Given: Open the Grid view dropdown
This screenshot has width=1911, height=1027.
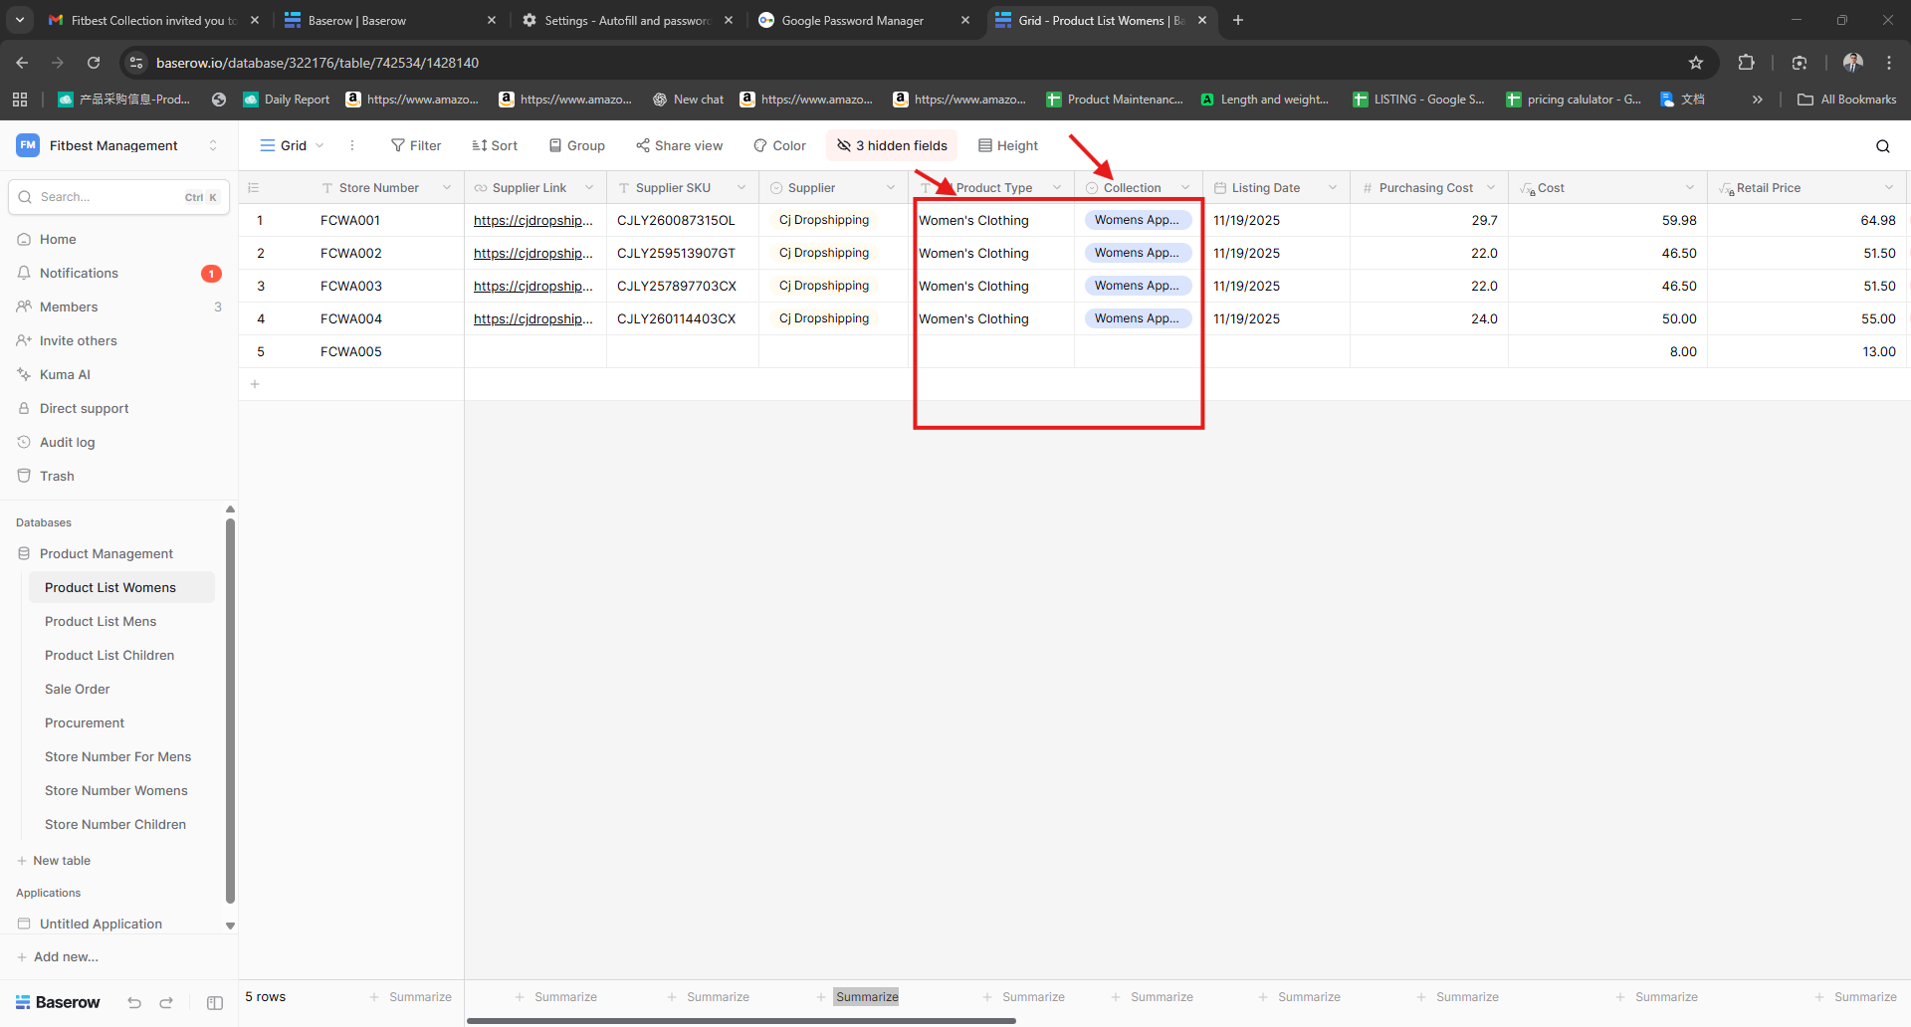Looking at the screenshot, I should pyautogui.click(x=292, y=145).
